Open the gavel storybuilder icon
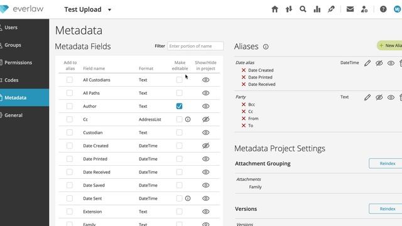 pyautogui.click(x=331, y=9)
